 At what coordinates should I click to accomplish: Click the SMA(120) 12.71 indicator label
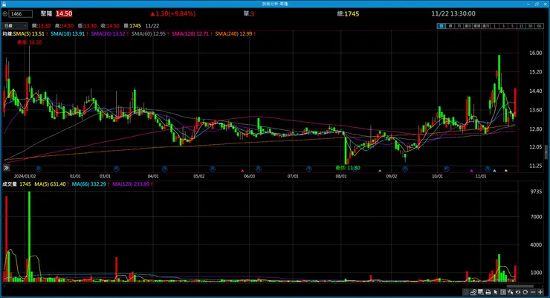192,33
